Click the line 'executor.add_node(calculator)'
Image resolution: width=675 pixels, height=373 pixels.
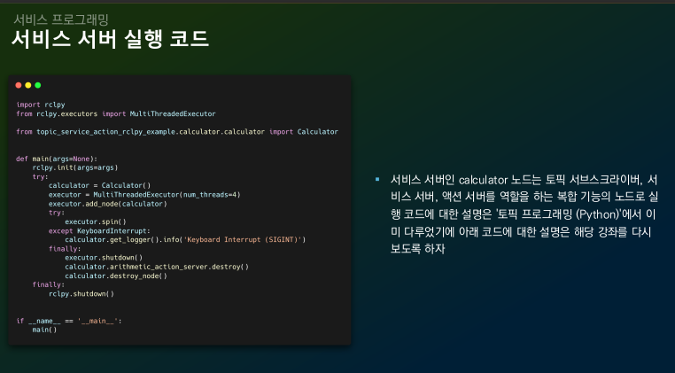107,204
